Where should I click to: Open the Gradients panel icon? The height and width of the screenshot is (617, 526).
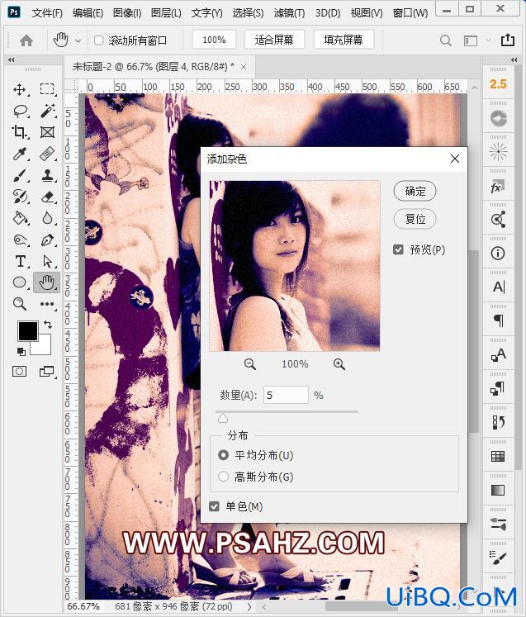click(x=498, y=491)
